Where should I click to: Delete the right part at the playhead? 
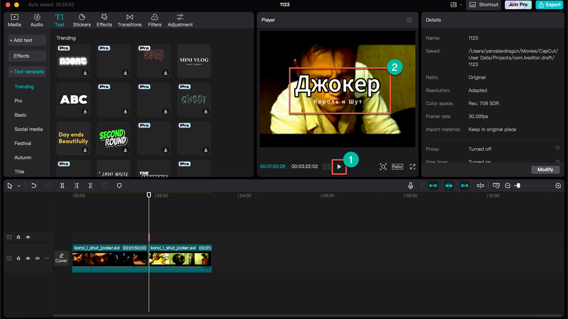[91, 186]
